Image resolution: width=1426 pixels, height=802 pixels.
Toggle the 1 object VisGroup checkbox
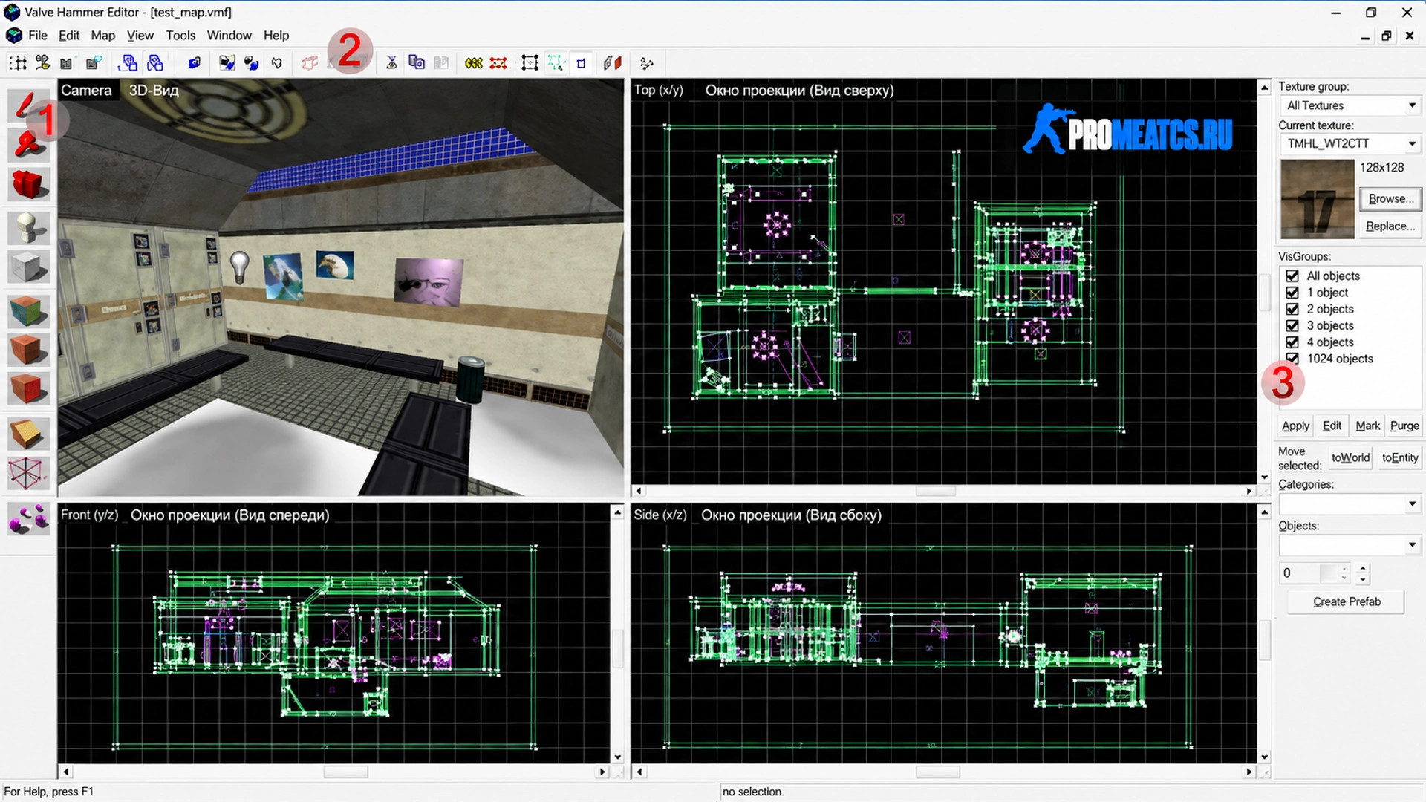click(1292, 293)
